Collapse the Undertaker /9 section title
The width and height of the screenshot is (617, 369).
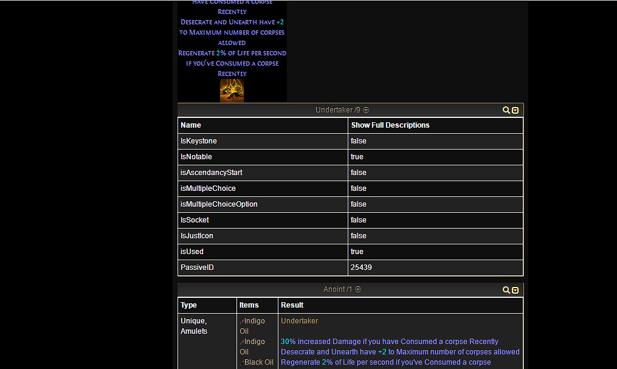(337, 110)
